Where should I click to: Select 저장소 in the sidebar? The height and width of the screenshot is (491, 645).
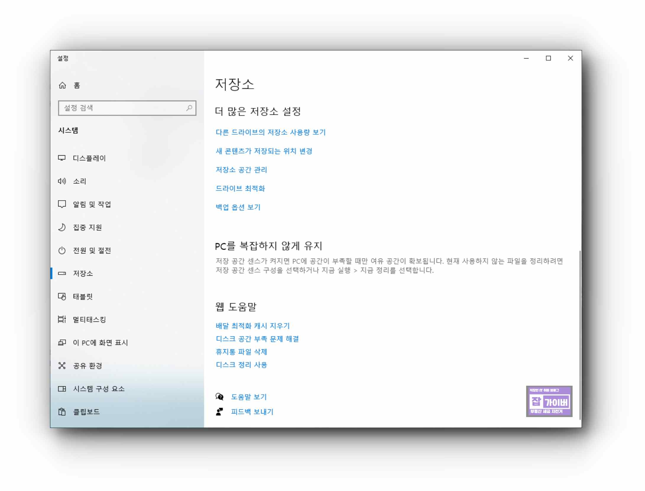83,273
